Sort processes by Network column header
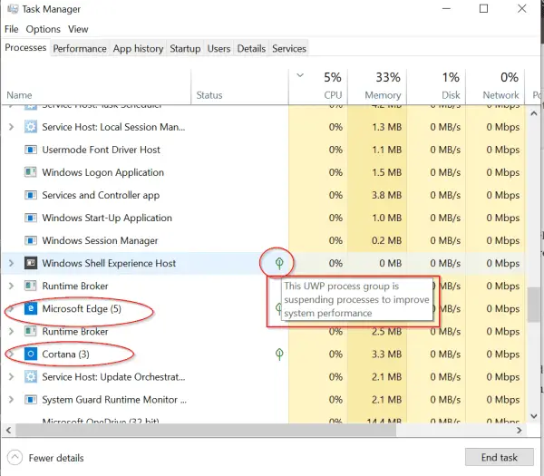Screen dimensions: 544x476 coord(495,87)
